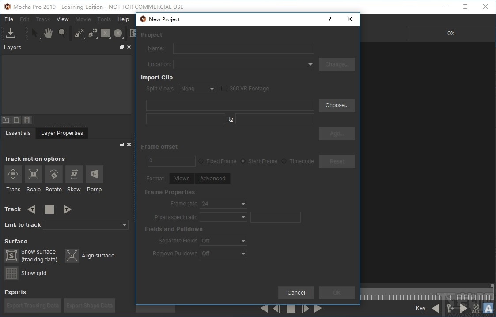The image size is (496, 317).
Task: Click the project Name input field
Action: point(243,48)
